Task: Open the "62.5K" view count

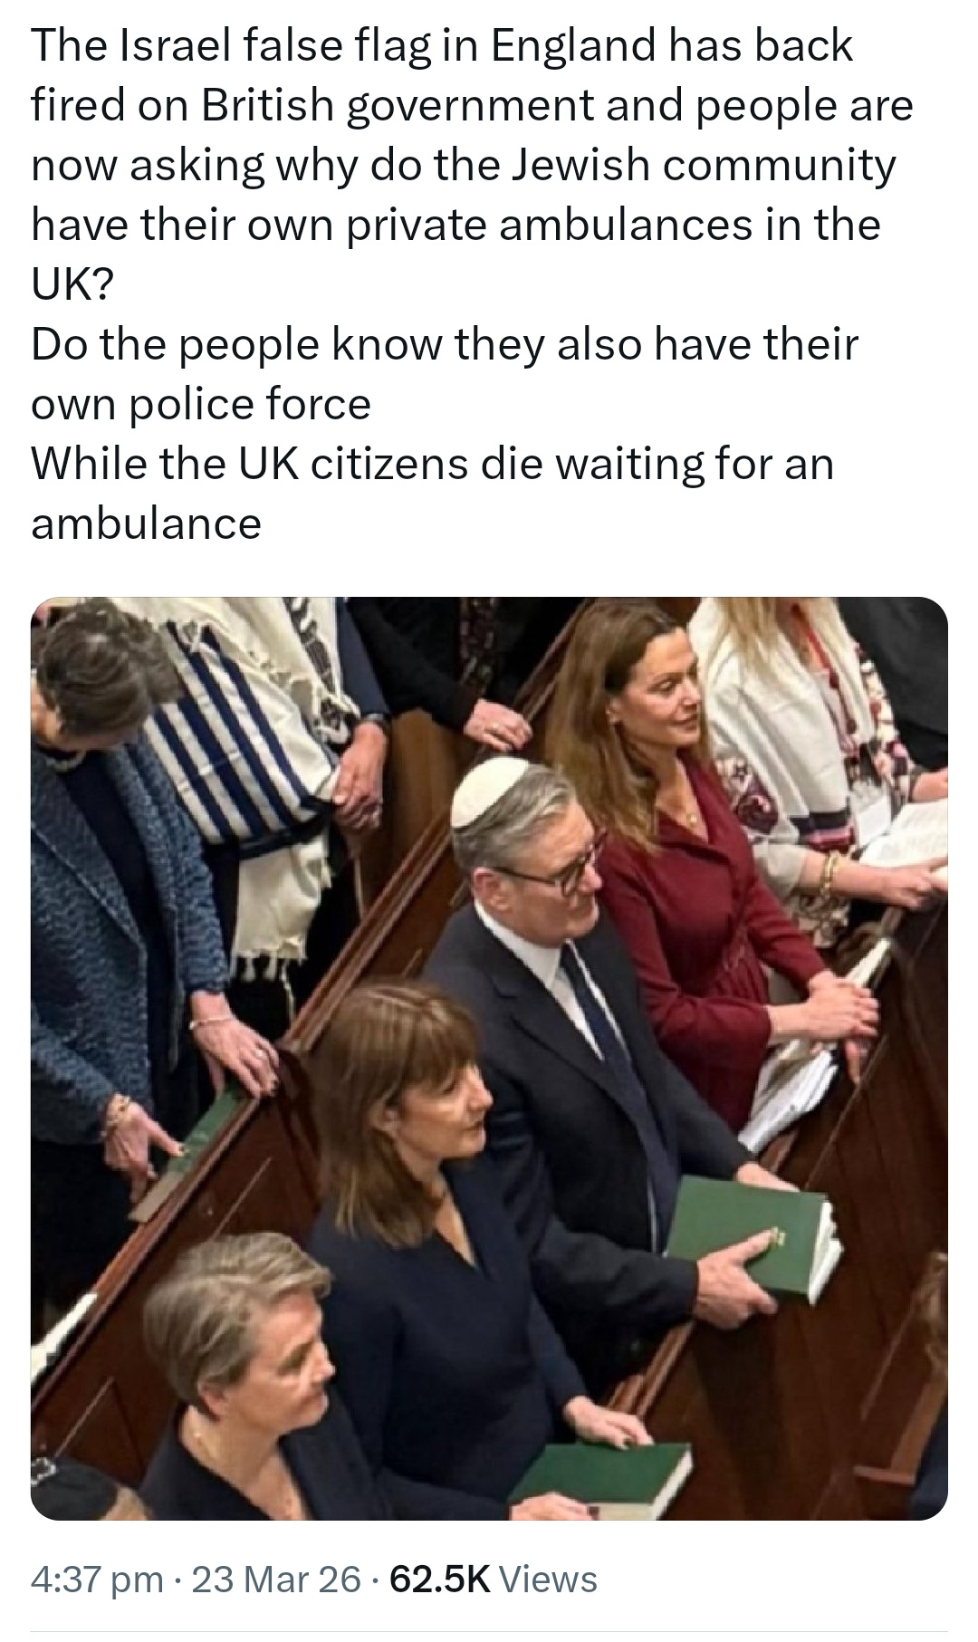Action: [439, 1579]
